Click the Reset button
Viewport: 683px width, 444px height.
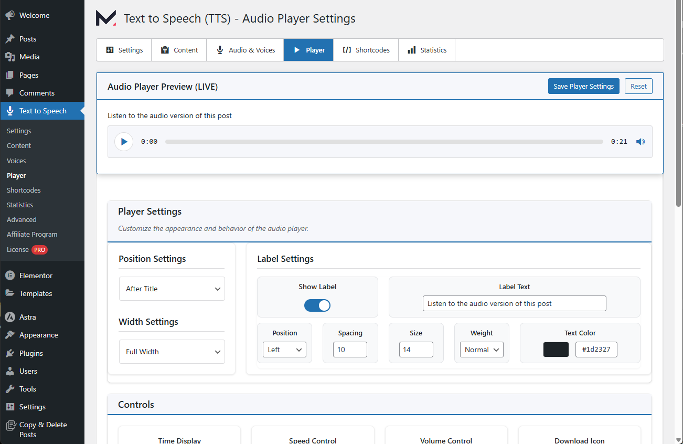pos(638,86)
